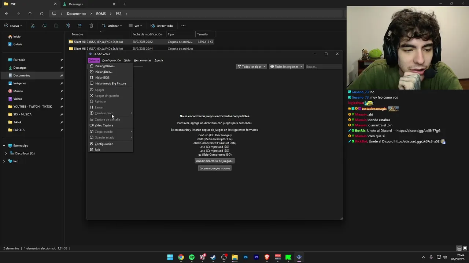Open the Guardar estado submenu

[111, 138]
